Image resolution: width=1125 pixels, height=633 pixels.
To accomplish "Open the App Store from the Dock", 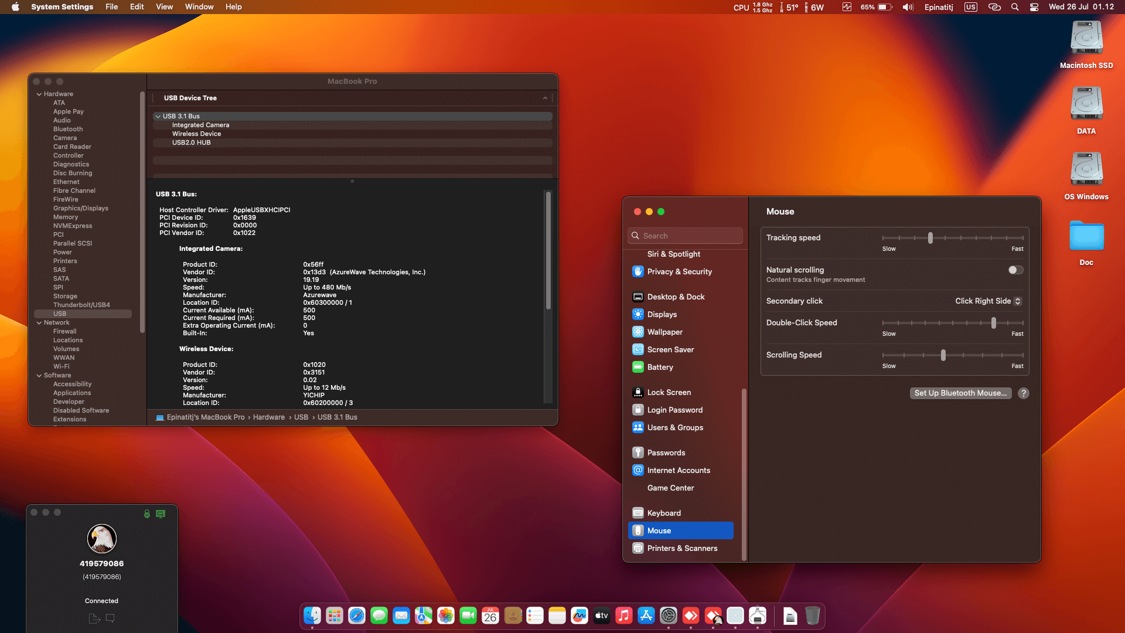I will tap(646, 616).
